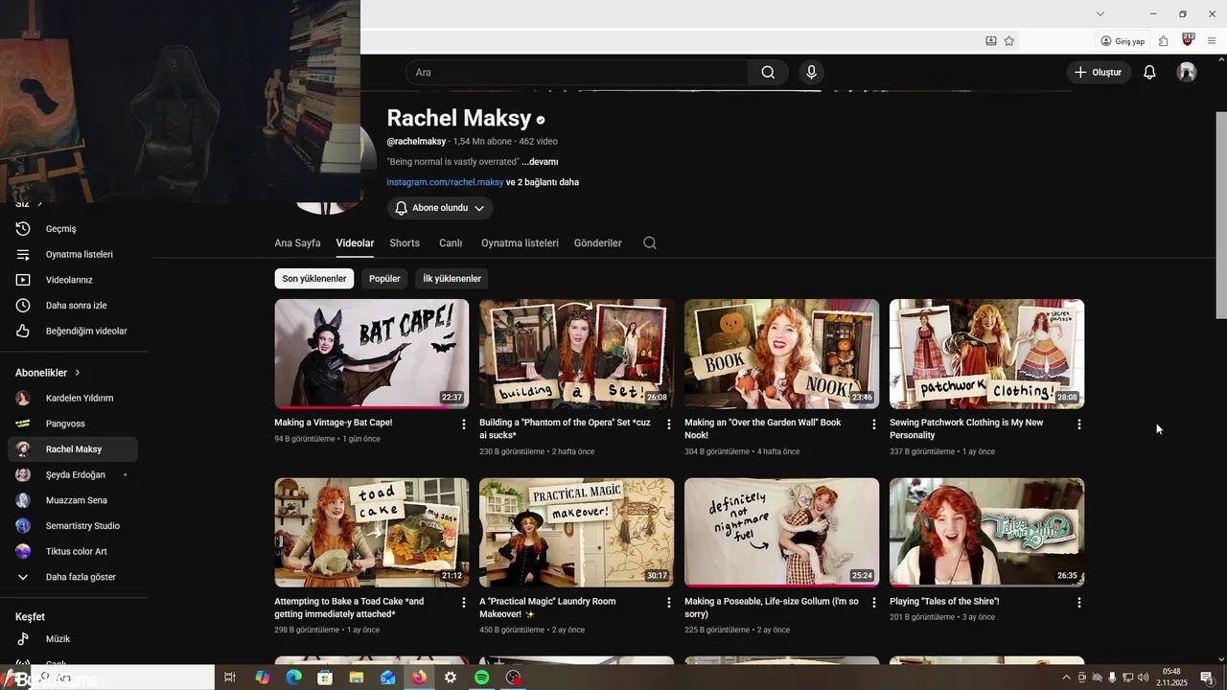Select the Videolar channel tab

coord(355,243)
